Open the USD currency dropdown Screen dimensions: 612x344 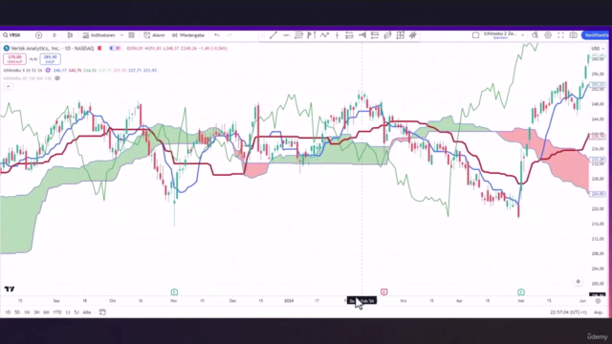point(597,49)
